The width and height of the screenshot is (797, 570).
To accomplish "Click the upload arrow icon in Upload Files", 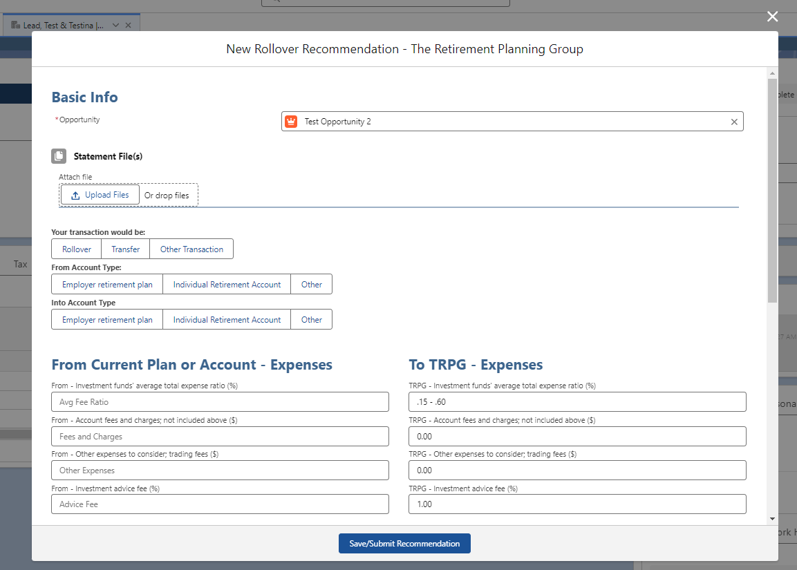I will 75,196.
